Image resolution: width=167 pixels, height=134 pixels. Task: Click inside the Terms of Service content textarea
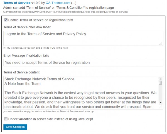(x=81, y=95)
